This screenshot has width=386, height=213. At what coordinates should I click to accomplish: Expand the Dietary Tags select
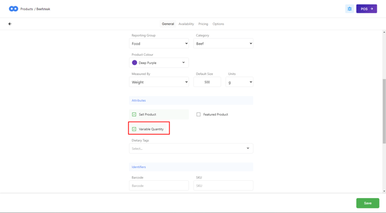point(191,149)
